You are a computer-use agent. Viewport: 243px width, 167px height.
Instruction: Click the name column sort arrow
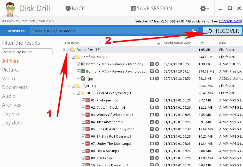point(159,44)
